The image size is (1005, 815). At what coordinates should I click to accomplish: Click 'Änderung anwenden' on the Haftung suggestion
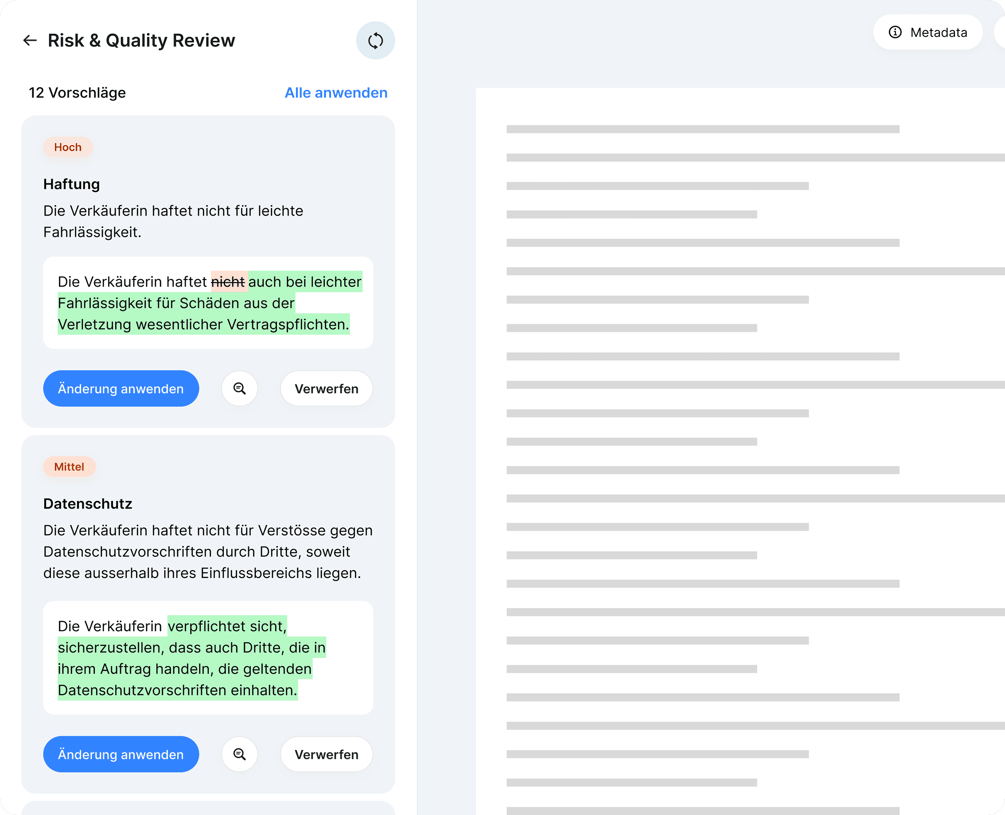click(121, 388)
